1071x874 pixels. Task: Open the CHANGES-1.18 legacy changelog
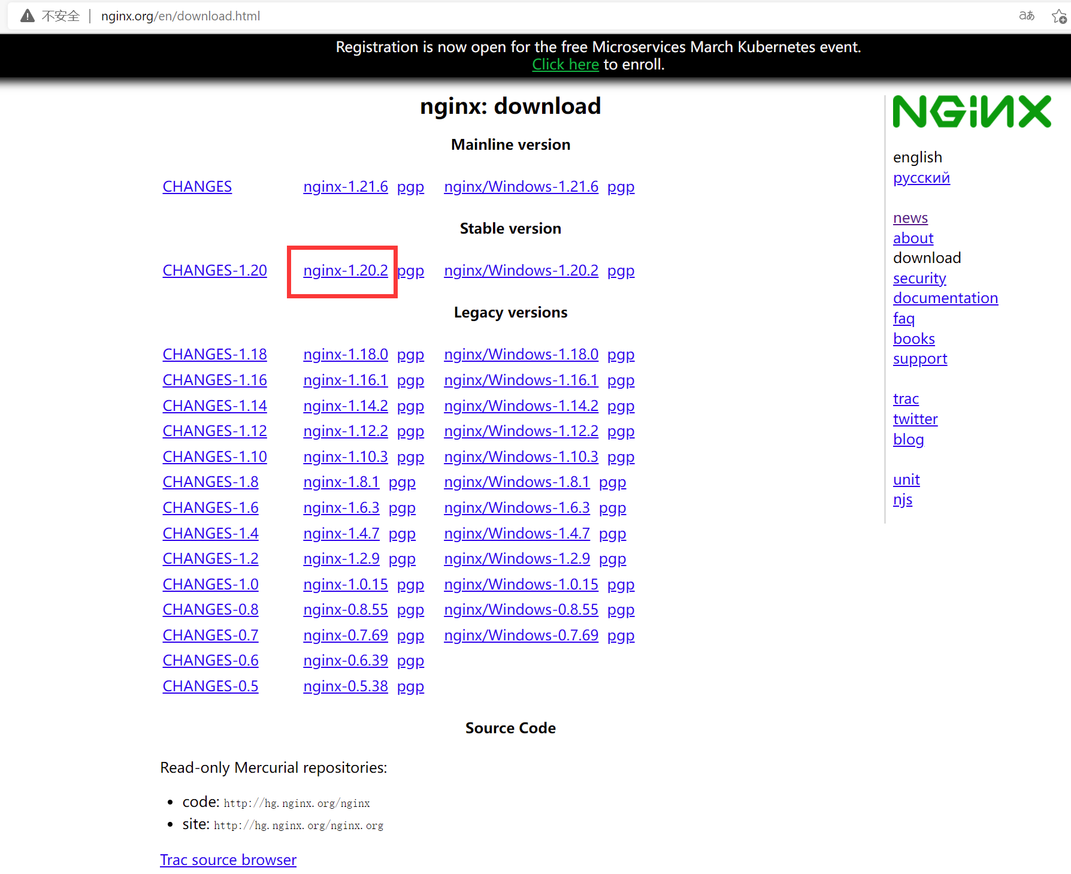[214, 354]
